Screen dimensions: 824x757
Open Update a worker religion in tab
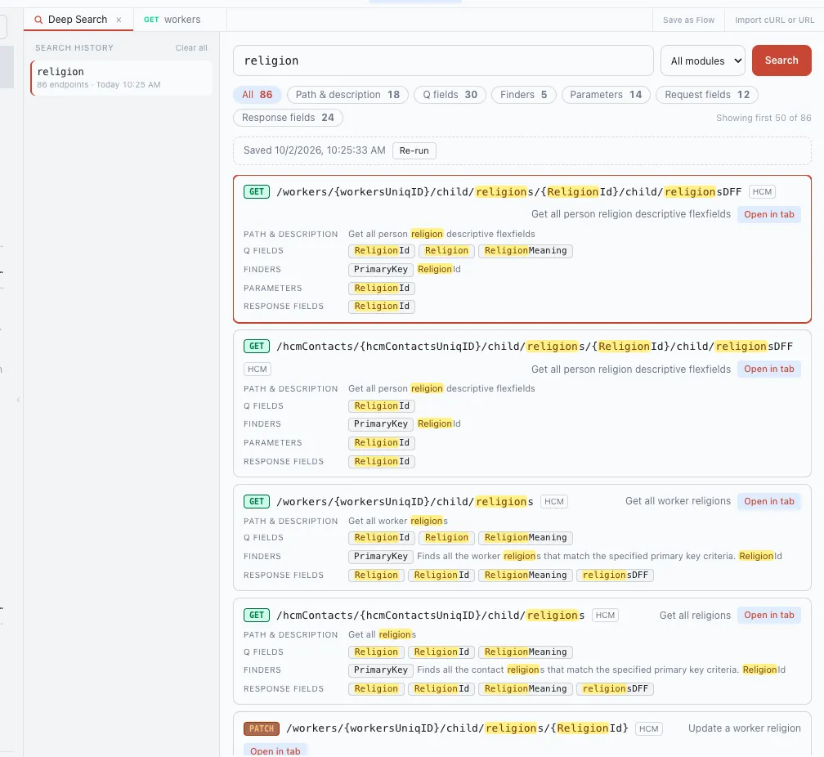point(275,750)
